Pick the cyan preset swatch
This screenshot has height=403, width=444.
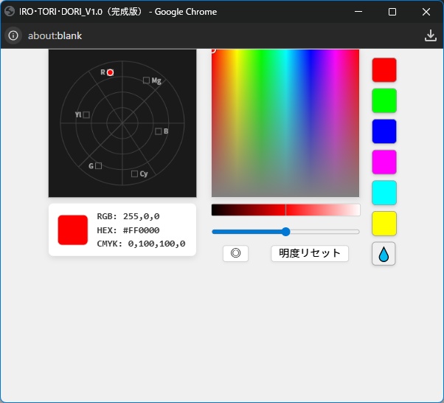pyautogui.click(x=384, y=193)
